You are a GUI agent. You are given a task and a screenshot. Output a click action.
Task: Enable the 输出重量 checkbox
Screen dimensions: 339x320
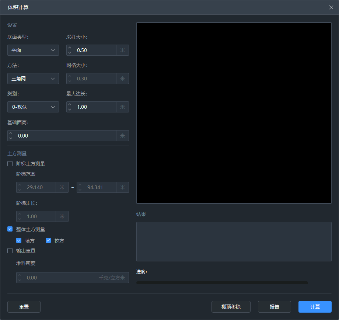click(10, 251)
